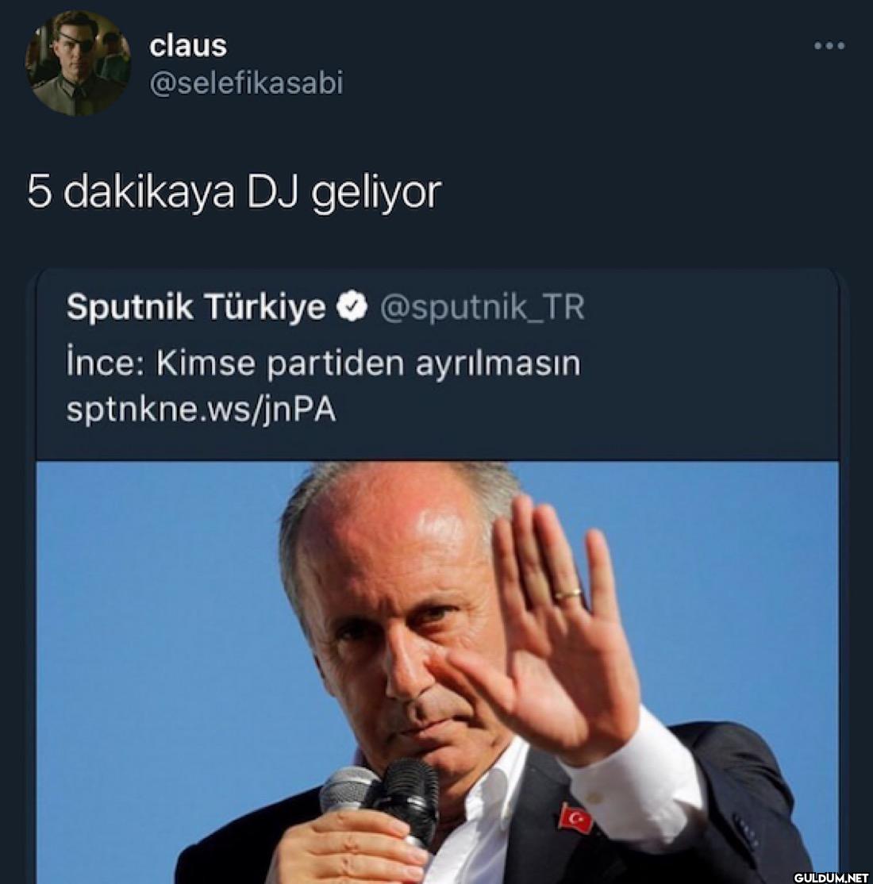Click the quoted tweet card header area
This screenshot has width=873, height=884.
tap(437, 363)
